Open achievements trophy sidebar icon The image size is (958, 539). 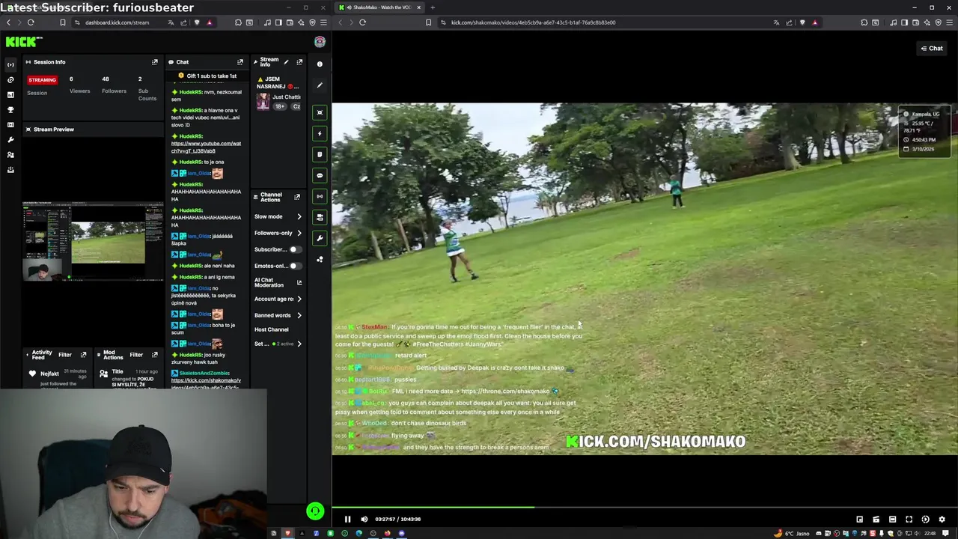point(10,109)
